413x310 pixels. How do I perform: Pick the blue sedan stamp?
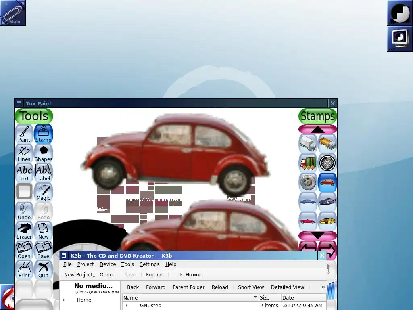(308, 202)
